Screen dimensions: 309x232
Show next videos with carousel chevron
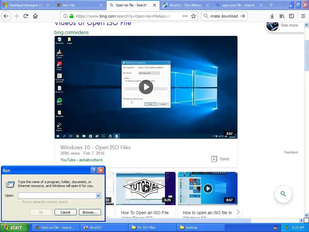238,212
